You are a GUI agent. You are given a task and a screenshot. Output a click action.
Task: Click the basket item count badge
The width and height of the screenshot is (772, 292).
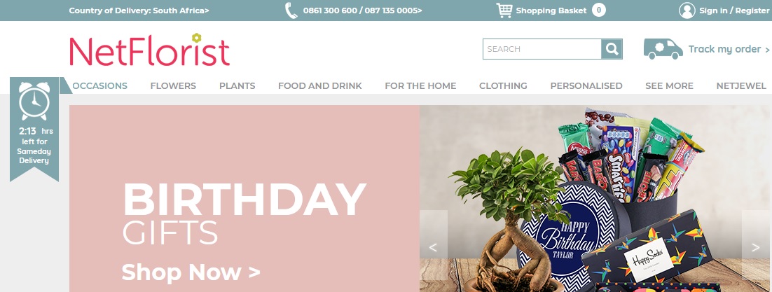pyautogui.click(x=599, y=10)
